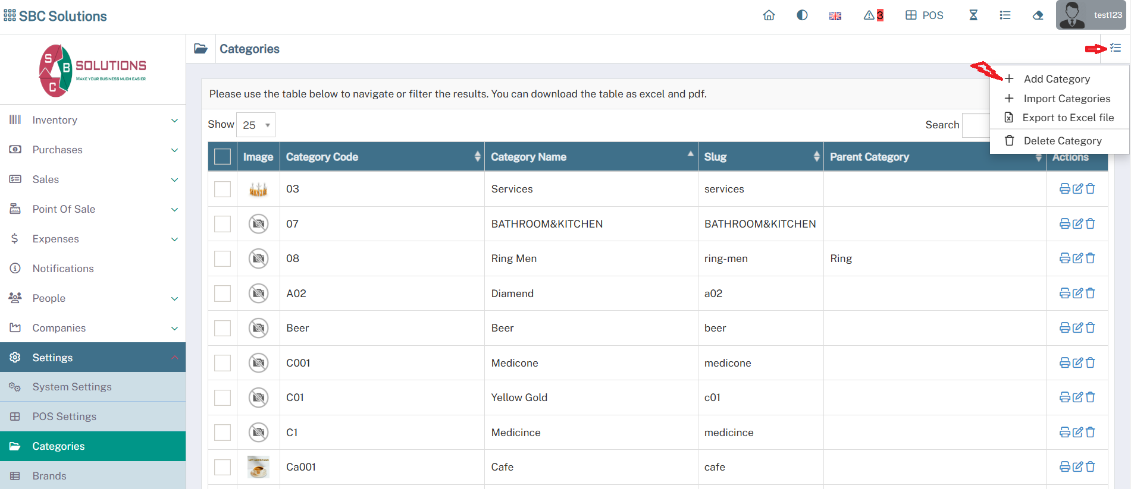Open POS from the top bar
The height and width of the screenshot is (489, 1131).
click(925, 15)
